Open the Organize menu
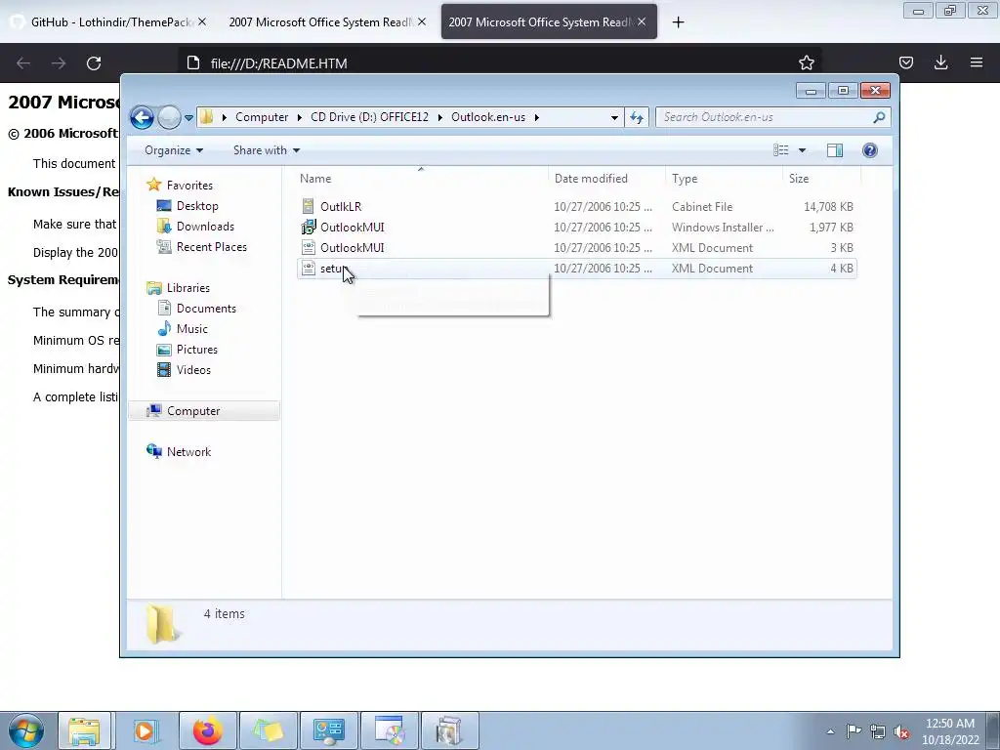 pos(174,150)
